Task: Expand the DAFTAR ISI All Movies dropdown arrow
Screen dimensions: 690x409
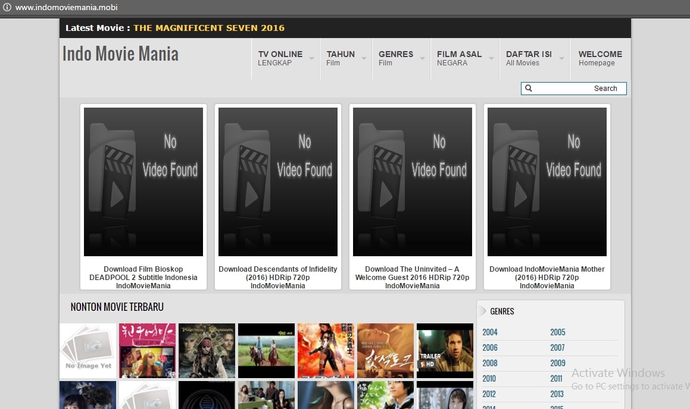Action: (x=562, y=58)
